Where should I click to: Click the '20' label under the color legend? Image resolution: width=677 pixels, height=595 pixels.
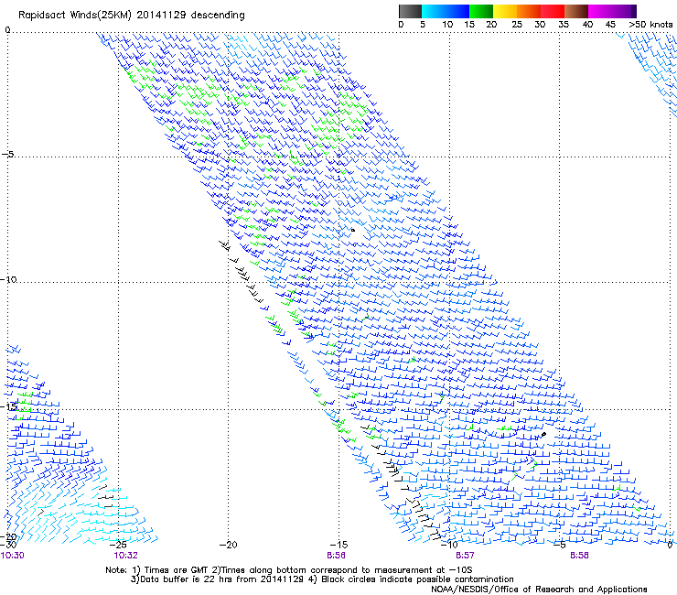click(491, 25)
